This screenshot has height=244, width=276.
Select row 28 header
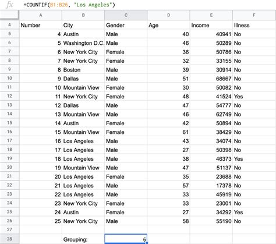tap(9, 239)
